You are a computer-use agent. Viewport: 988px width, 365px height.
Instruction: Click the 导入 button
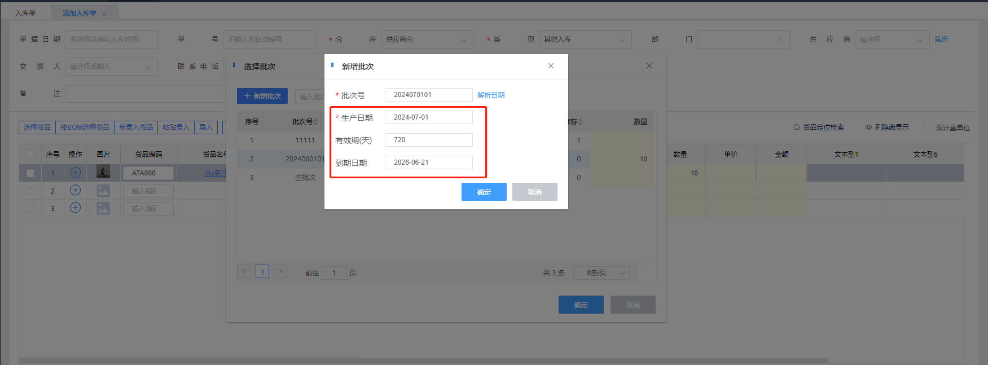coord(206,127)
